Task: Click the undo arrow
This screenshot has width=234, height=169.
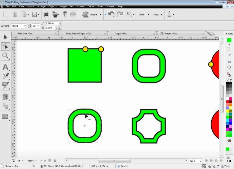Action: pos(111,14)
